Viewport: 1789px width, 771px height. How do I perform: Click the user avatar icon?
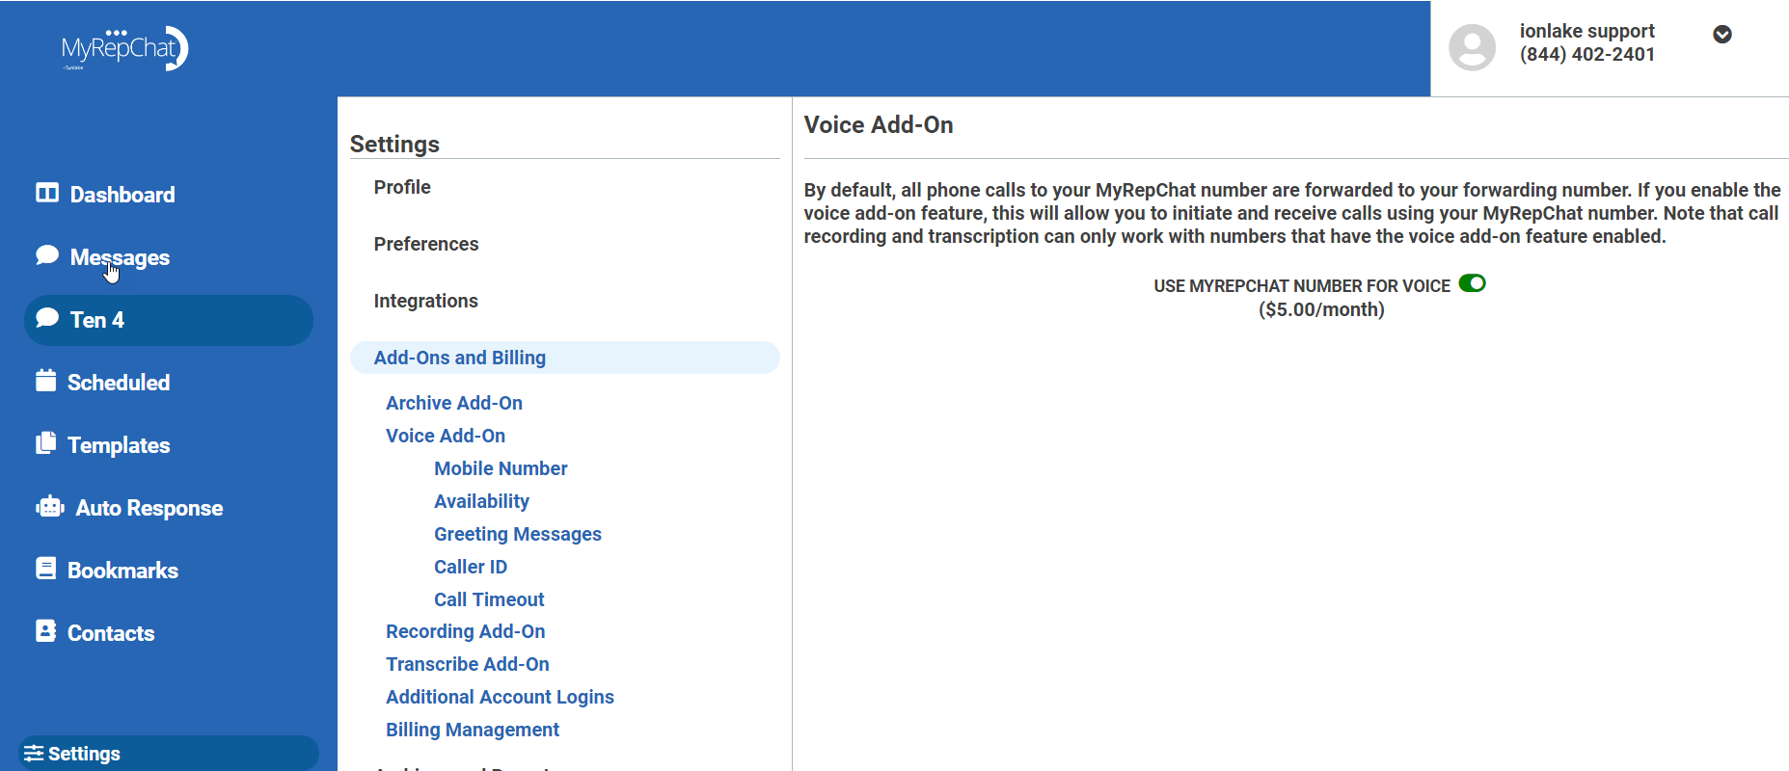(1473, 47)
